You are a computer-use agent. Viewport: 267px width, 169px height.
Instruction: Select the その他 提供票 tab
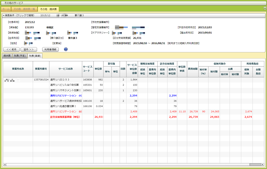pyautogui.click(x=48, y=9)
